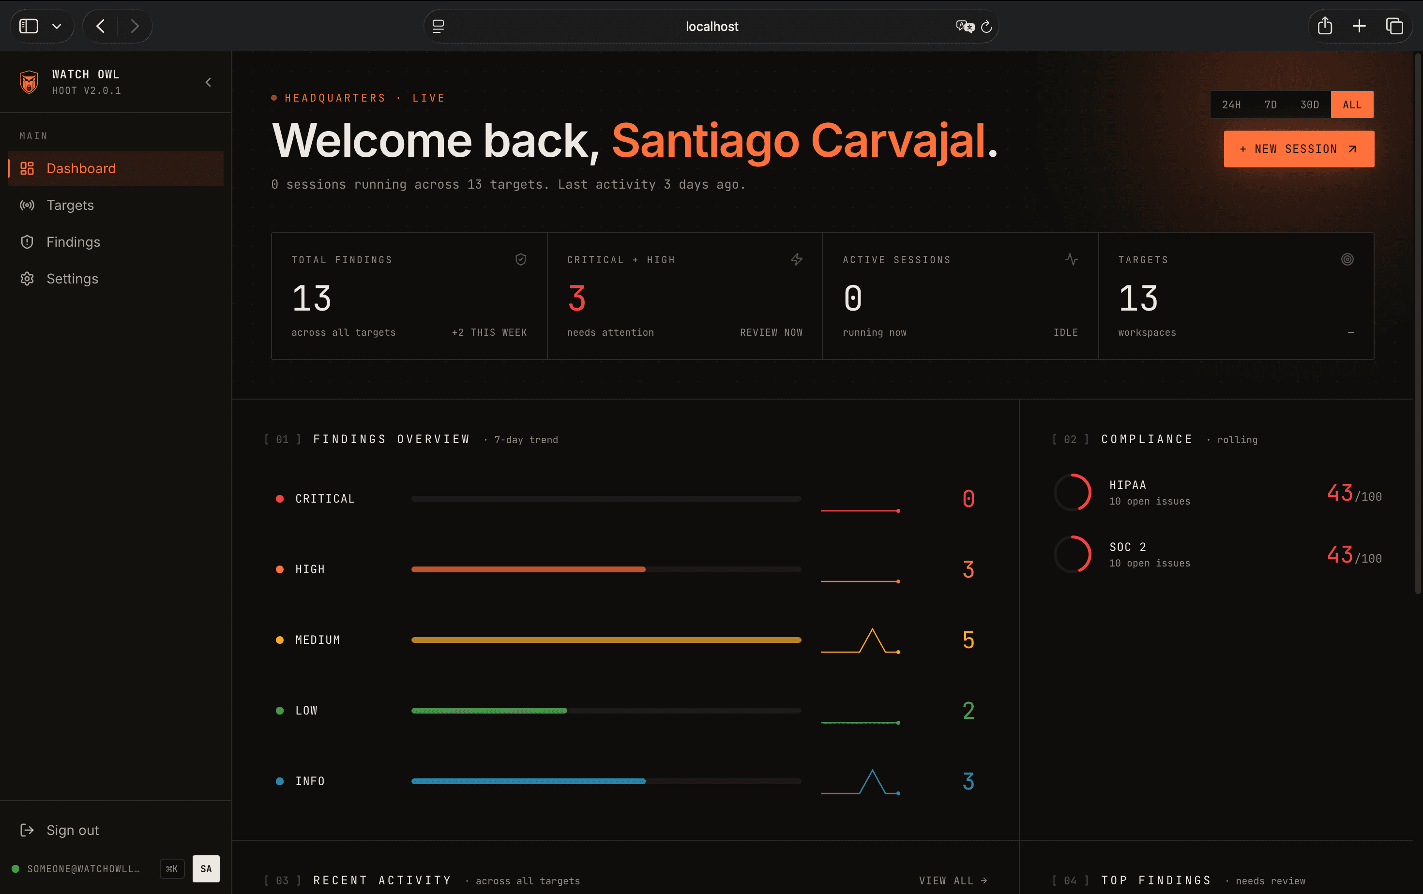Click the Sign out arrow icon
This screenshot has width=1423, height=894.
click(27, 830)
